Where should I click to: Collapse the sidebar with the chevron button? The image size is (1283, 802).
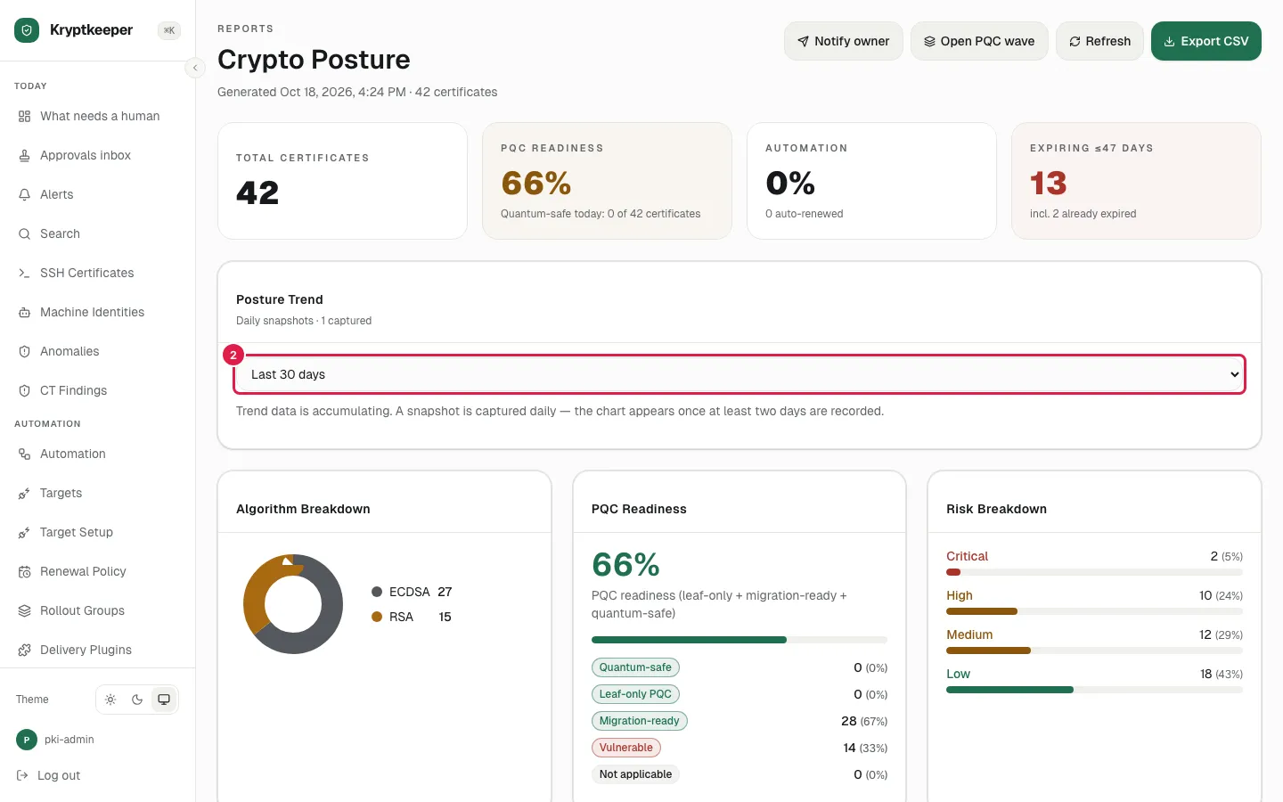tap(195, 68)
